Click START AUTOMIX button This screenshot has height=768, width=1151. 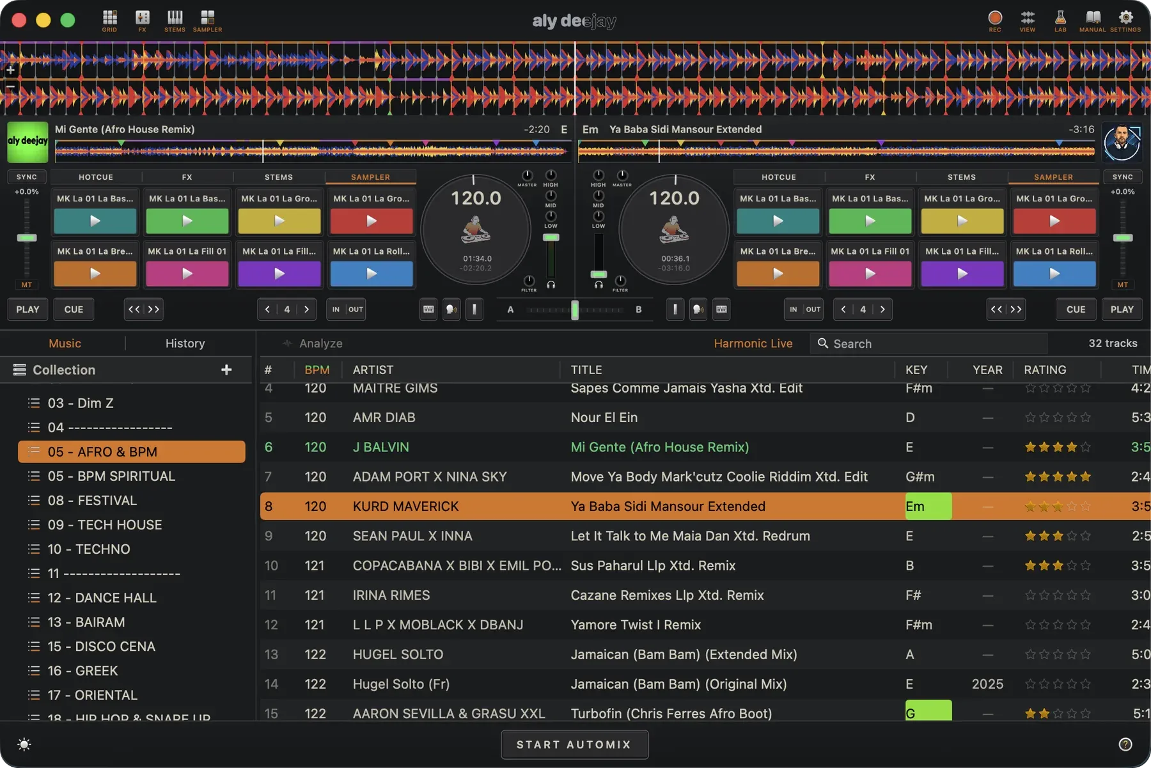[575, 744]
